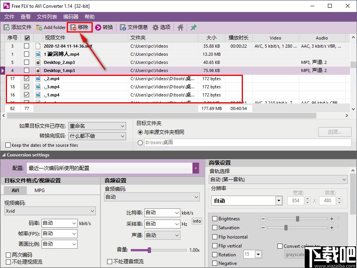Enable the Flip horizontal checkbox

215,237
